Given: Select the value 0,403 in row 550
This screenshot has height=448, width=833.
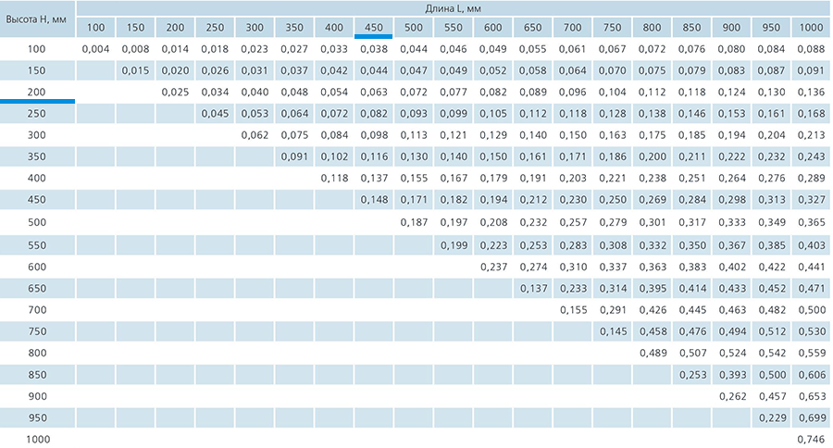Looking at the screenshot, I should tap(811, 245).
